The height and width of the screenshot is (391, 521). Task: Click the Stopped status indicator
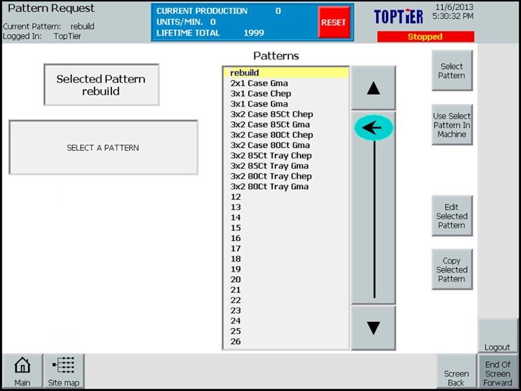click(x=425, y=37)
